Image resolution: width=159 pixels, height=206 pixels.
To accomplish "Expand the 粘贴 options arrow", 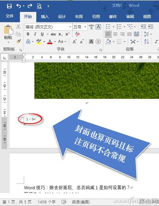I will 8,42.
